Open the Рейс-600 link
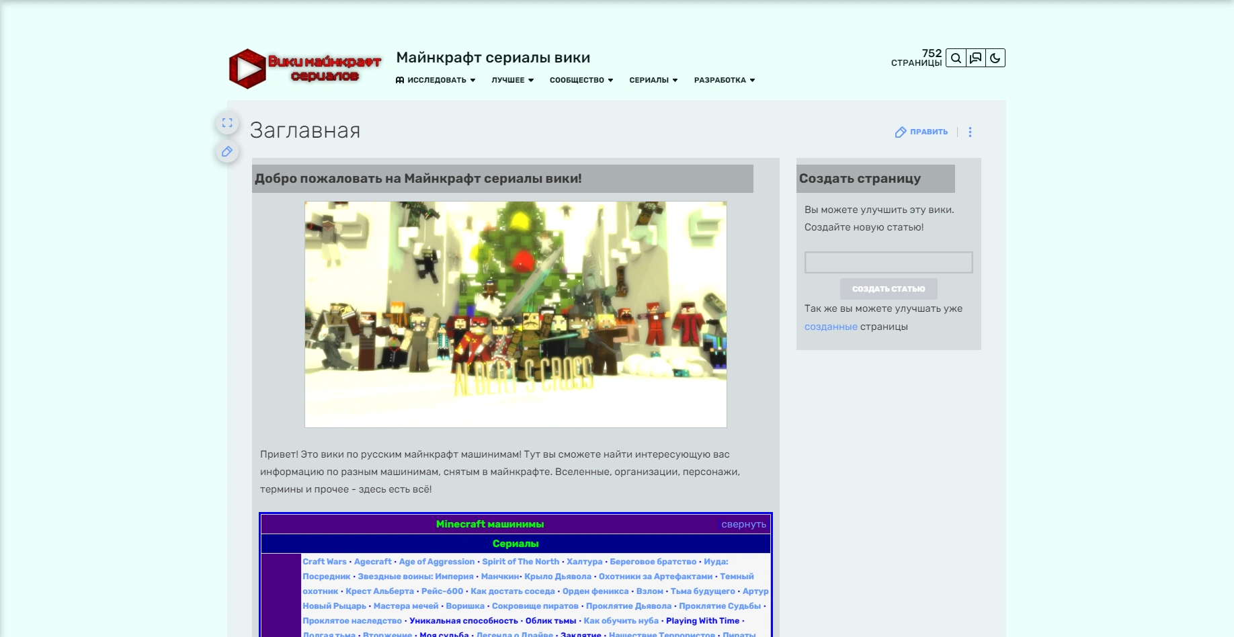The width and height of the screenshot is (1234, 637). tap(442, 591)
